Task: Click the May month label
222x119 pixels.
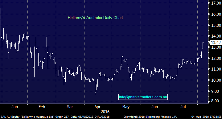Action: [x=126, y=107]
